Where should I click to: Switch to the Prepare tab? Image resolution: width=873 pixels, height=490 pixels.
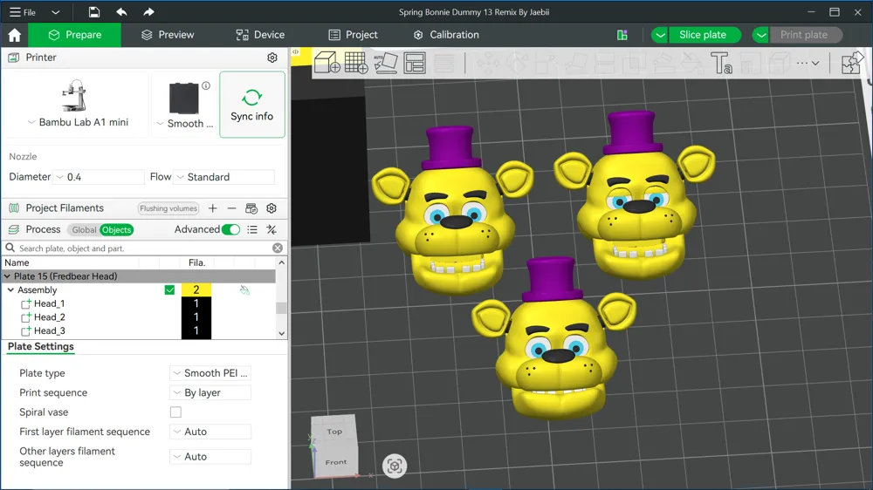click(x=74, y=35)
